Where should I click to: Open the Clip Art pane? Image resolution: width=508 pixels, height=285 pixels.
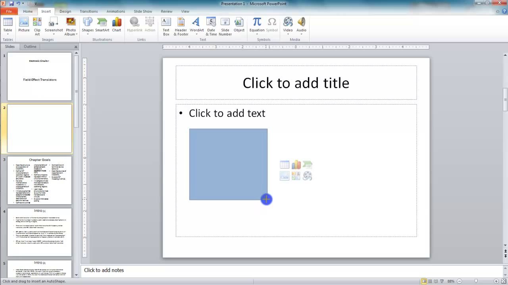coord(37,27)
